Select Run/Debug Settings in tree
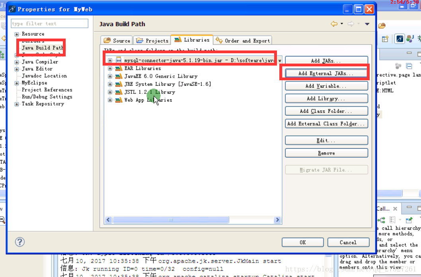 47,97
